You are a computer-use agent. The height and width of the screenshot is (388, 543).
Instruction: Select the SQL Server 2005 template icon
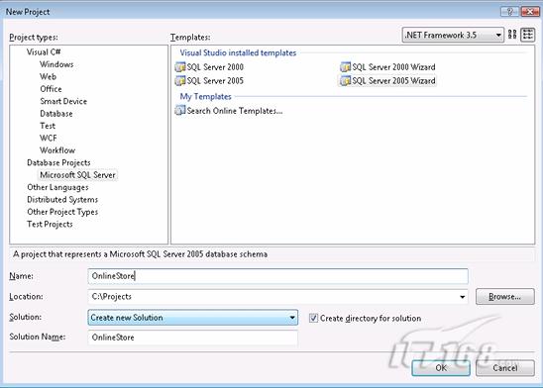coord(180,80)
